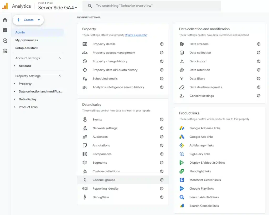Click the Google Ads links icon
This screenshot has height=215, width=269.
coord(182,137)
